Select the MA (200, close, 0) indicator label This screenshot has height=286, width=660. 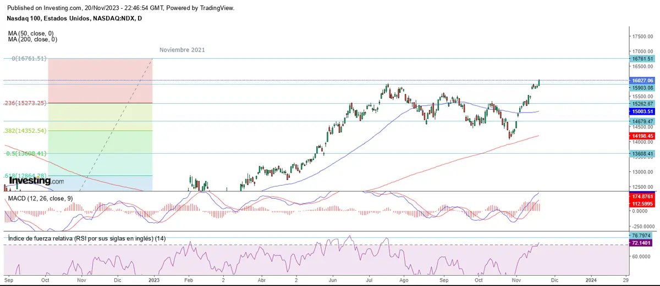click(x=32, y=40)
